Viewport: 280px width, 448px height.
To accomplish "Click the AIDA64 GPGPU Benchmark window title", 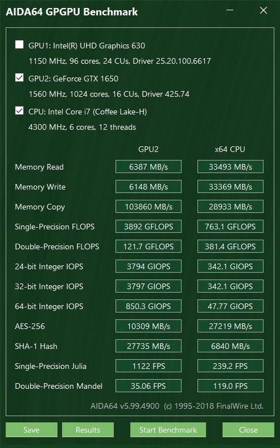I will point(72,12).
